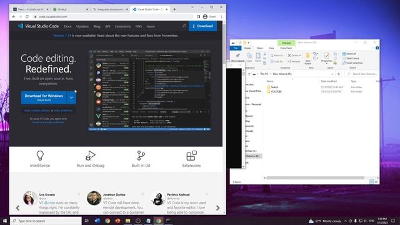Open a new browser tab with plus button
The width and height of the screenshot is (400, 225).
pyautogui.click(x=174, y=9)
